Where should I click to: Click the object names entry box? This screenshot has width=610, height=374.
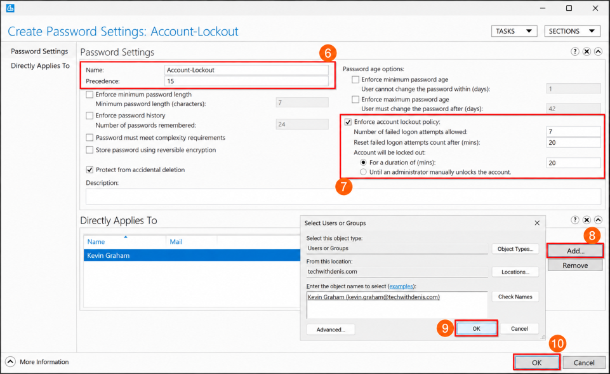(x=397, y=305)
